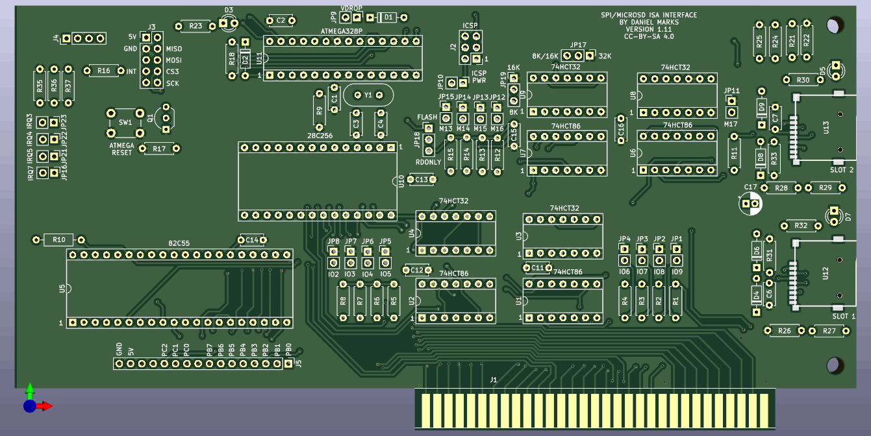
Task: Click the D1 diode near VDROP
Action: click(388, 18)
